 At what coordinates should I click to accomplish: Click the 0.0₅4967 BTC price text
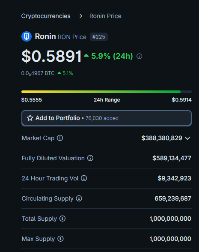pyautogui.click(x=38, y=73)
